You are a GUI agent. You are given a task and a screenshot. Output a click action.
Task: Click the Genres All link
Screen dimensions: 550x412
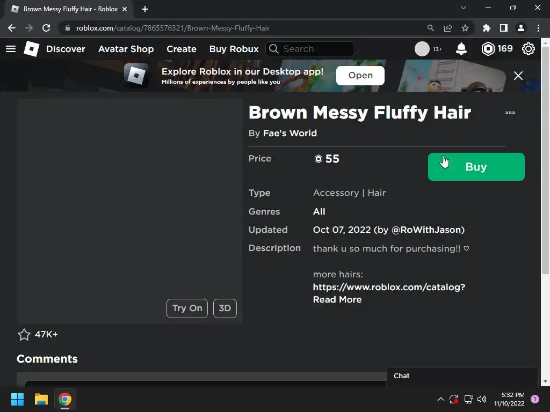click(319, 211)
